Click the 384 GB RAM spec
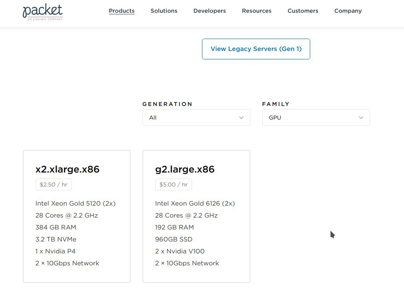The width and height of the screenshot is (404, 304). (55, 228)
